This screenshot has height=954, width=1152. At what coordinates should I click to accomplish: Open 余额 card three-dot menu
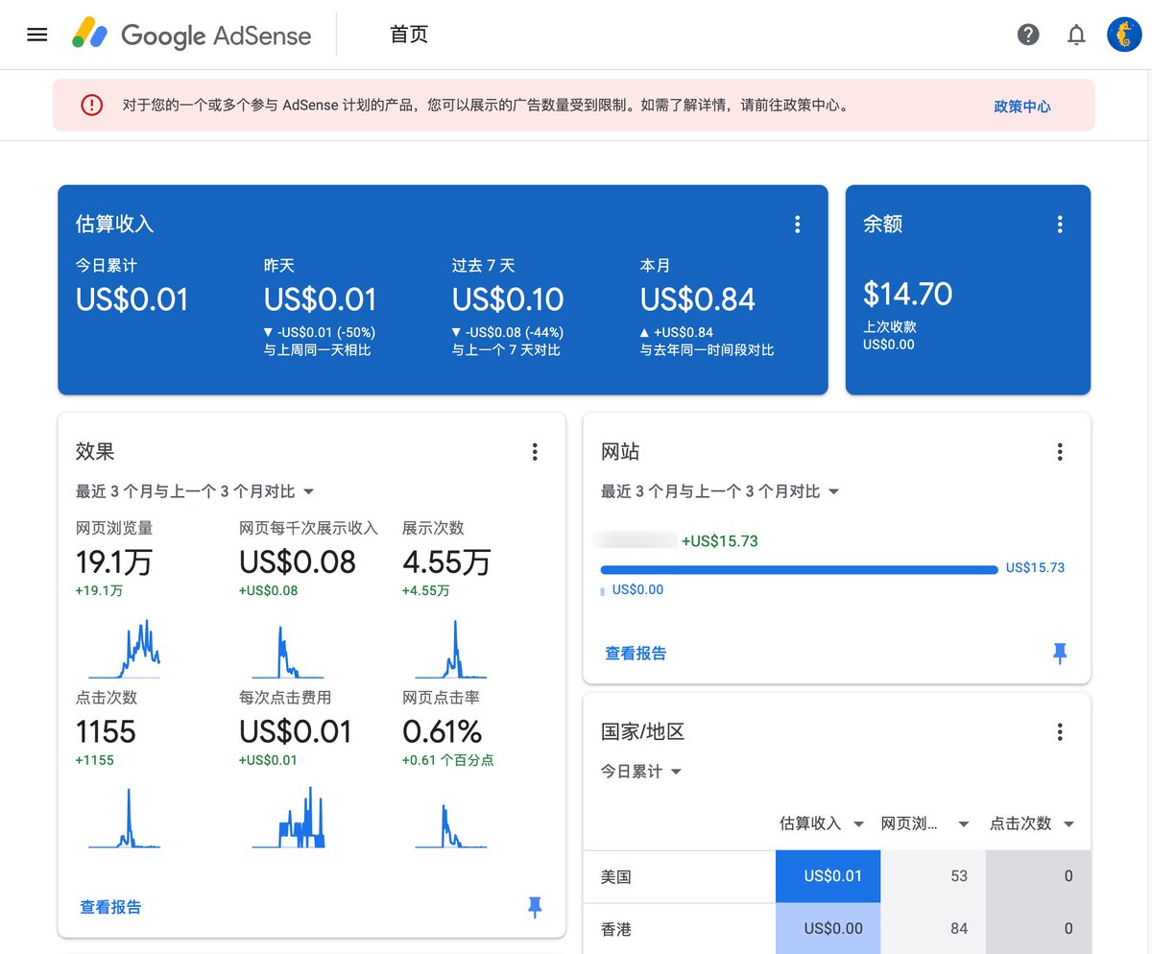(1060, 225)
